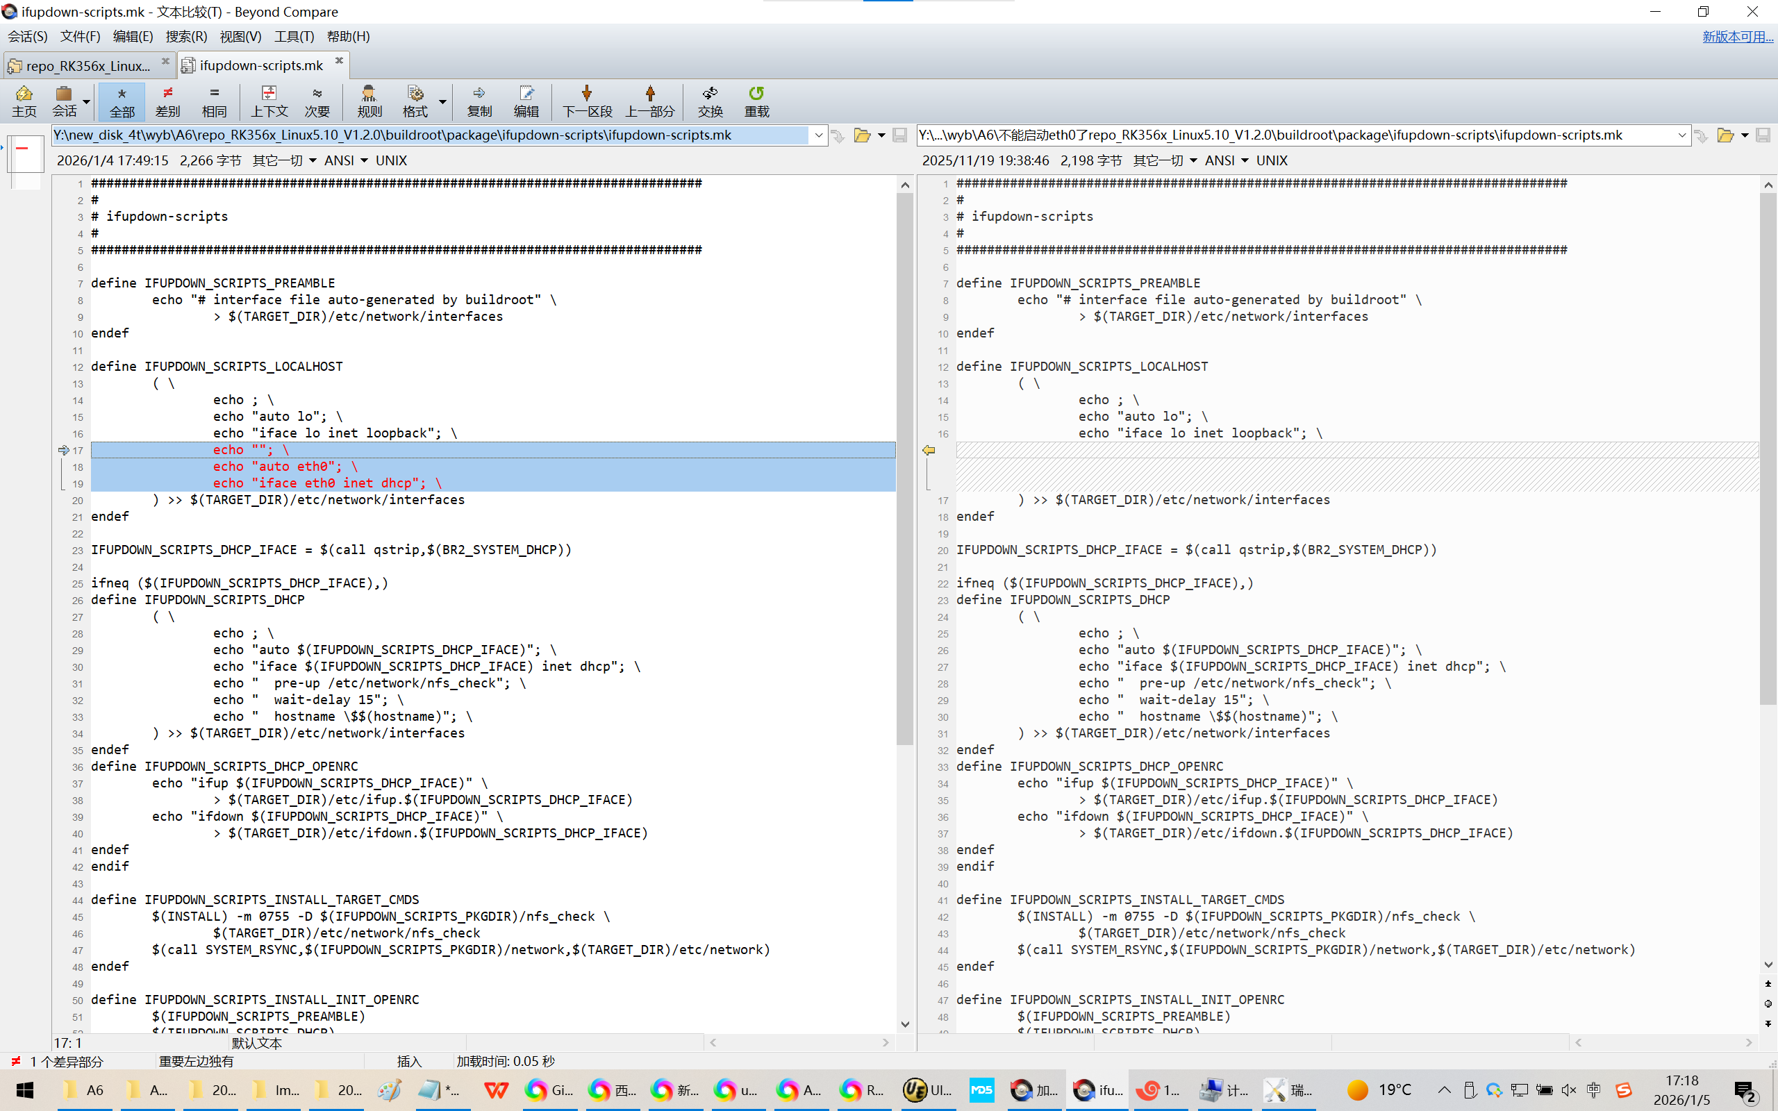Click the Edit (编辑) toolbar icon
The width and height of the screenshot is (1778, 1111).
coord(526,101)
